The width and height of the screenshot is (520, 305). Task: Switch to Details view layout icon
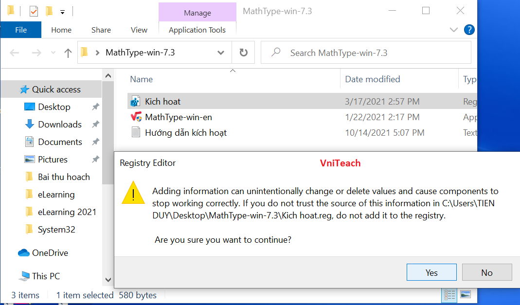click(449, 295)
